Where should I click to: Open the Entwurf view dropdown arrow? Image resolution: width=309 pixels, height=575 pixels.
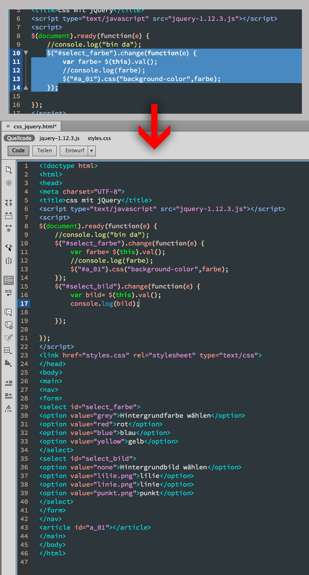[x=91, y=151]
